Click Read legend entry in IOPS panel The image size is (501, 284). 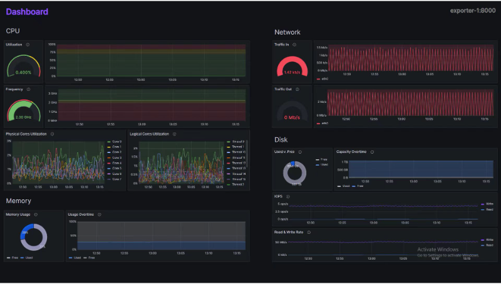point(487,210)
